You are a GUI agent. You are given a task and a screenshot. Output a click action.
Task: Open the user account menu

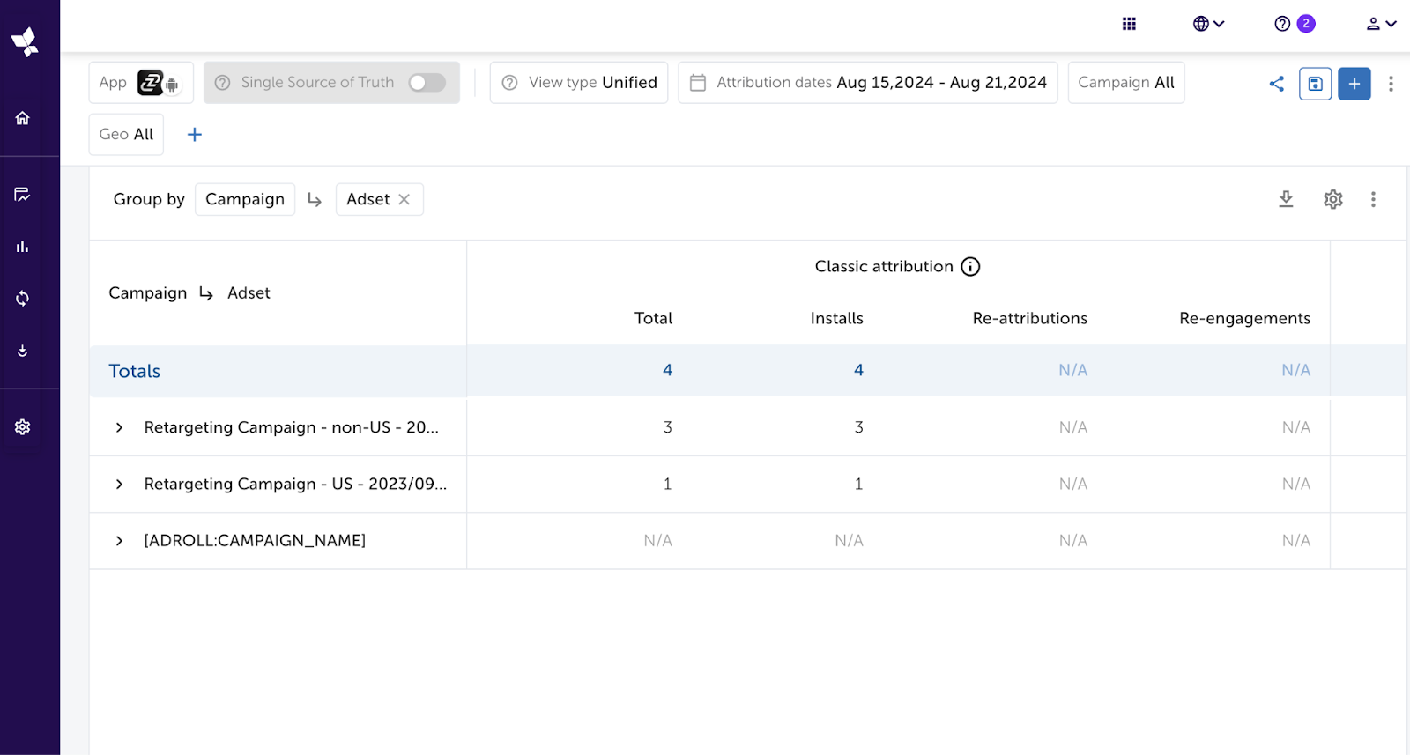1380,24
